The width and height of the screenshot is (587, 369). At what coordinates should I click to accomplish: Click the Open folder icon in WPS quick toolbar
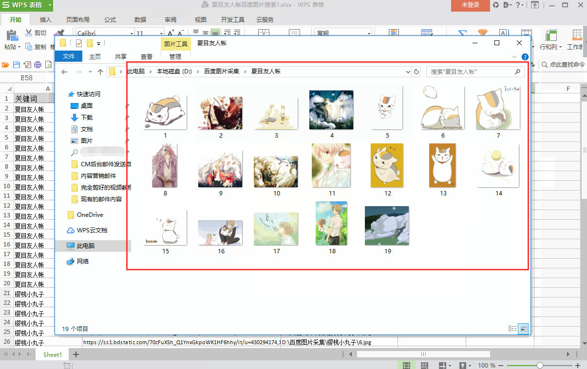[6, 64]
